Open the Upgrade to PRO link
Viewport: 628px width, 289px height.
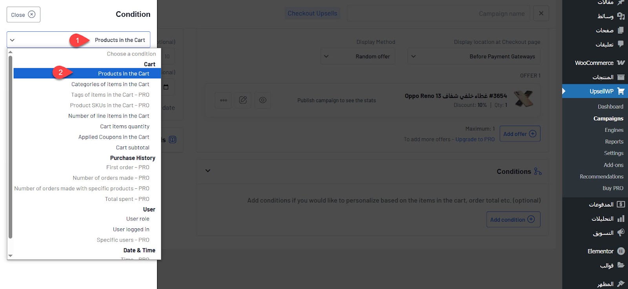(x=475, y=139)
